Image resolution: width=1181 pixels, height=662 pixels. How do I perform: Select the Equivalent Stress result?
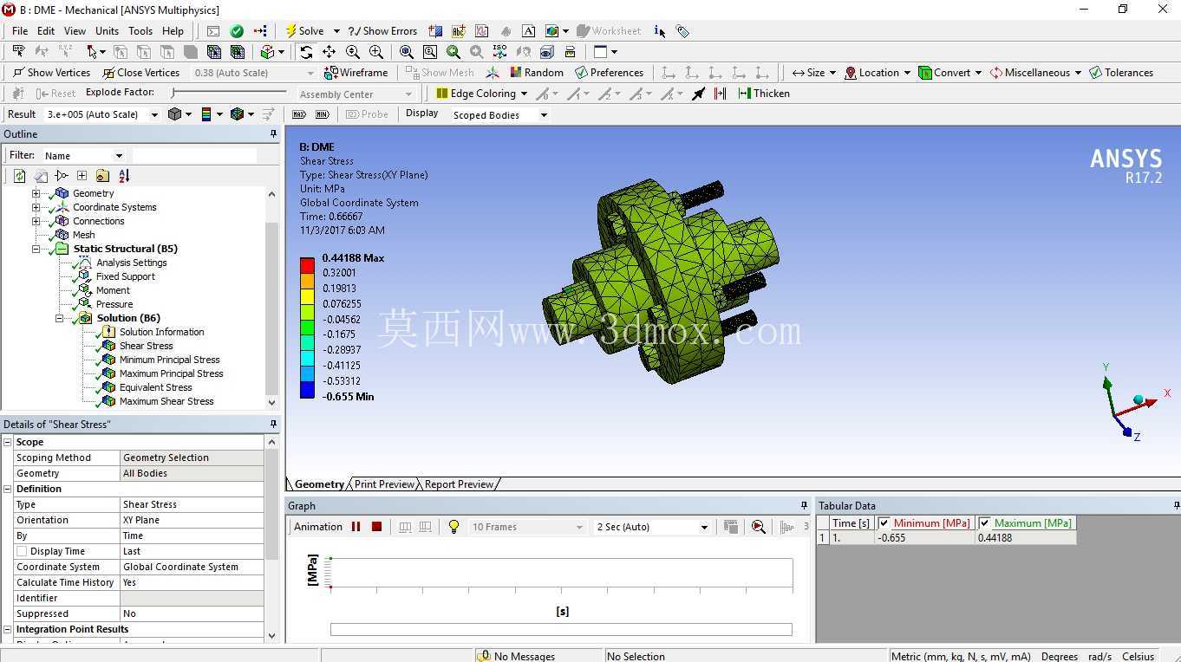point(156,387)
